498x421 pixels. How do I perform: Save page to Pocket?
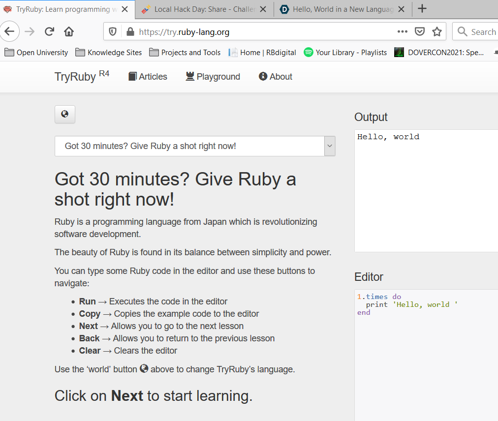[420, 31]
